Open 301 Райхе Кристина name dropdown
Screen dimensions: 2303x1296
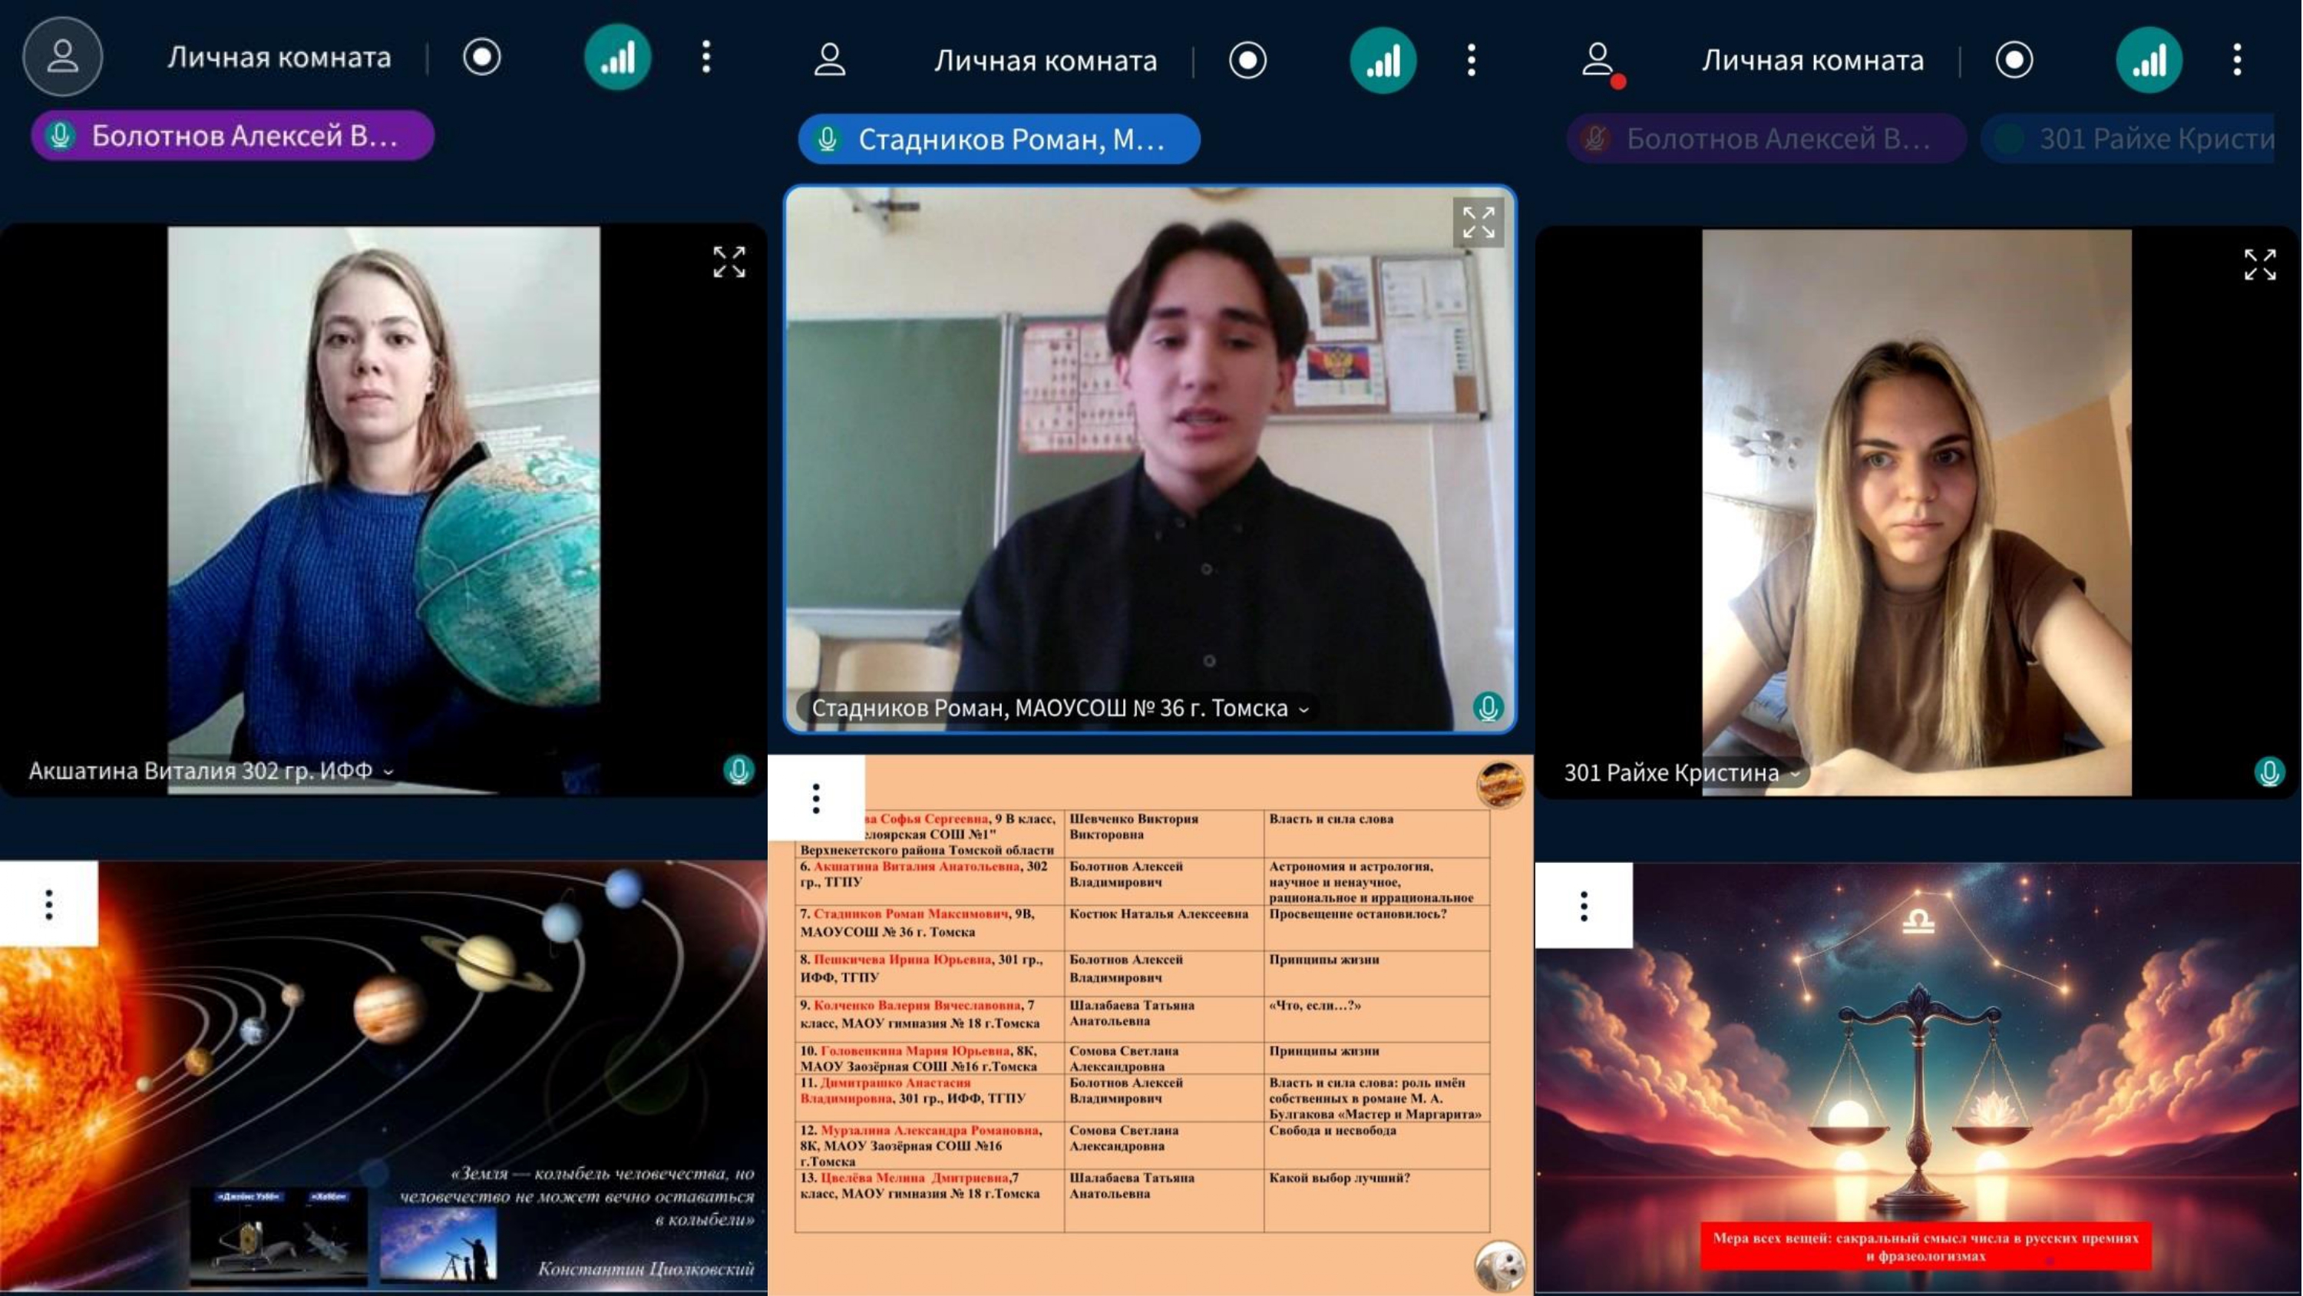1683,772
